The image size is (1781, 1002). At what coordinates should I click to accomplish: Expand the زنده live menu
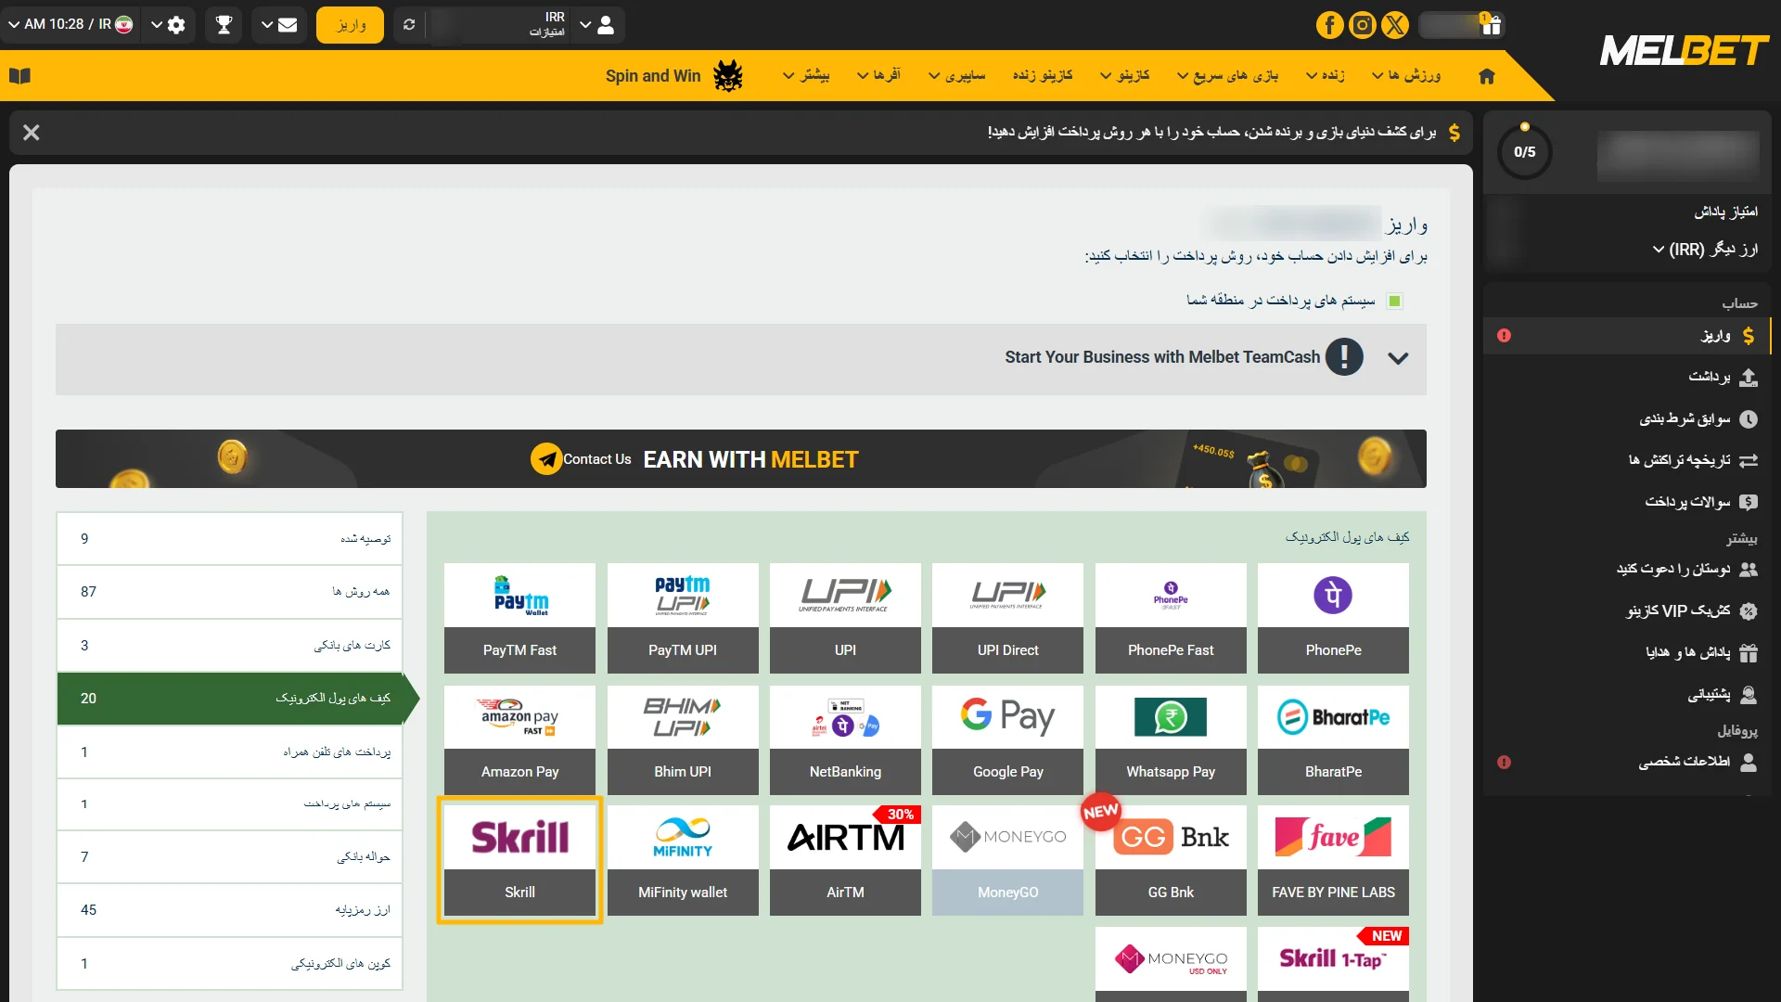pos(1326,75)
